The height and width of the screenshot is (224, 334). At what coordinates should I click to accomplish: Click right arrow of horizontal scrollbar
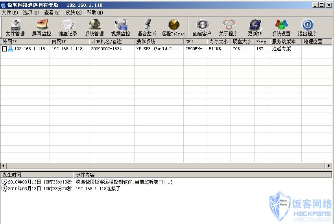[x=328, y=165]
